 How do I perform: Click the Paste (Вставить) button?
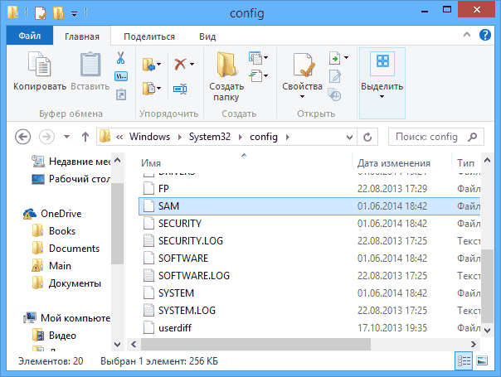click(90, 71)
